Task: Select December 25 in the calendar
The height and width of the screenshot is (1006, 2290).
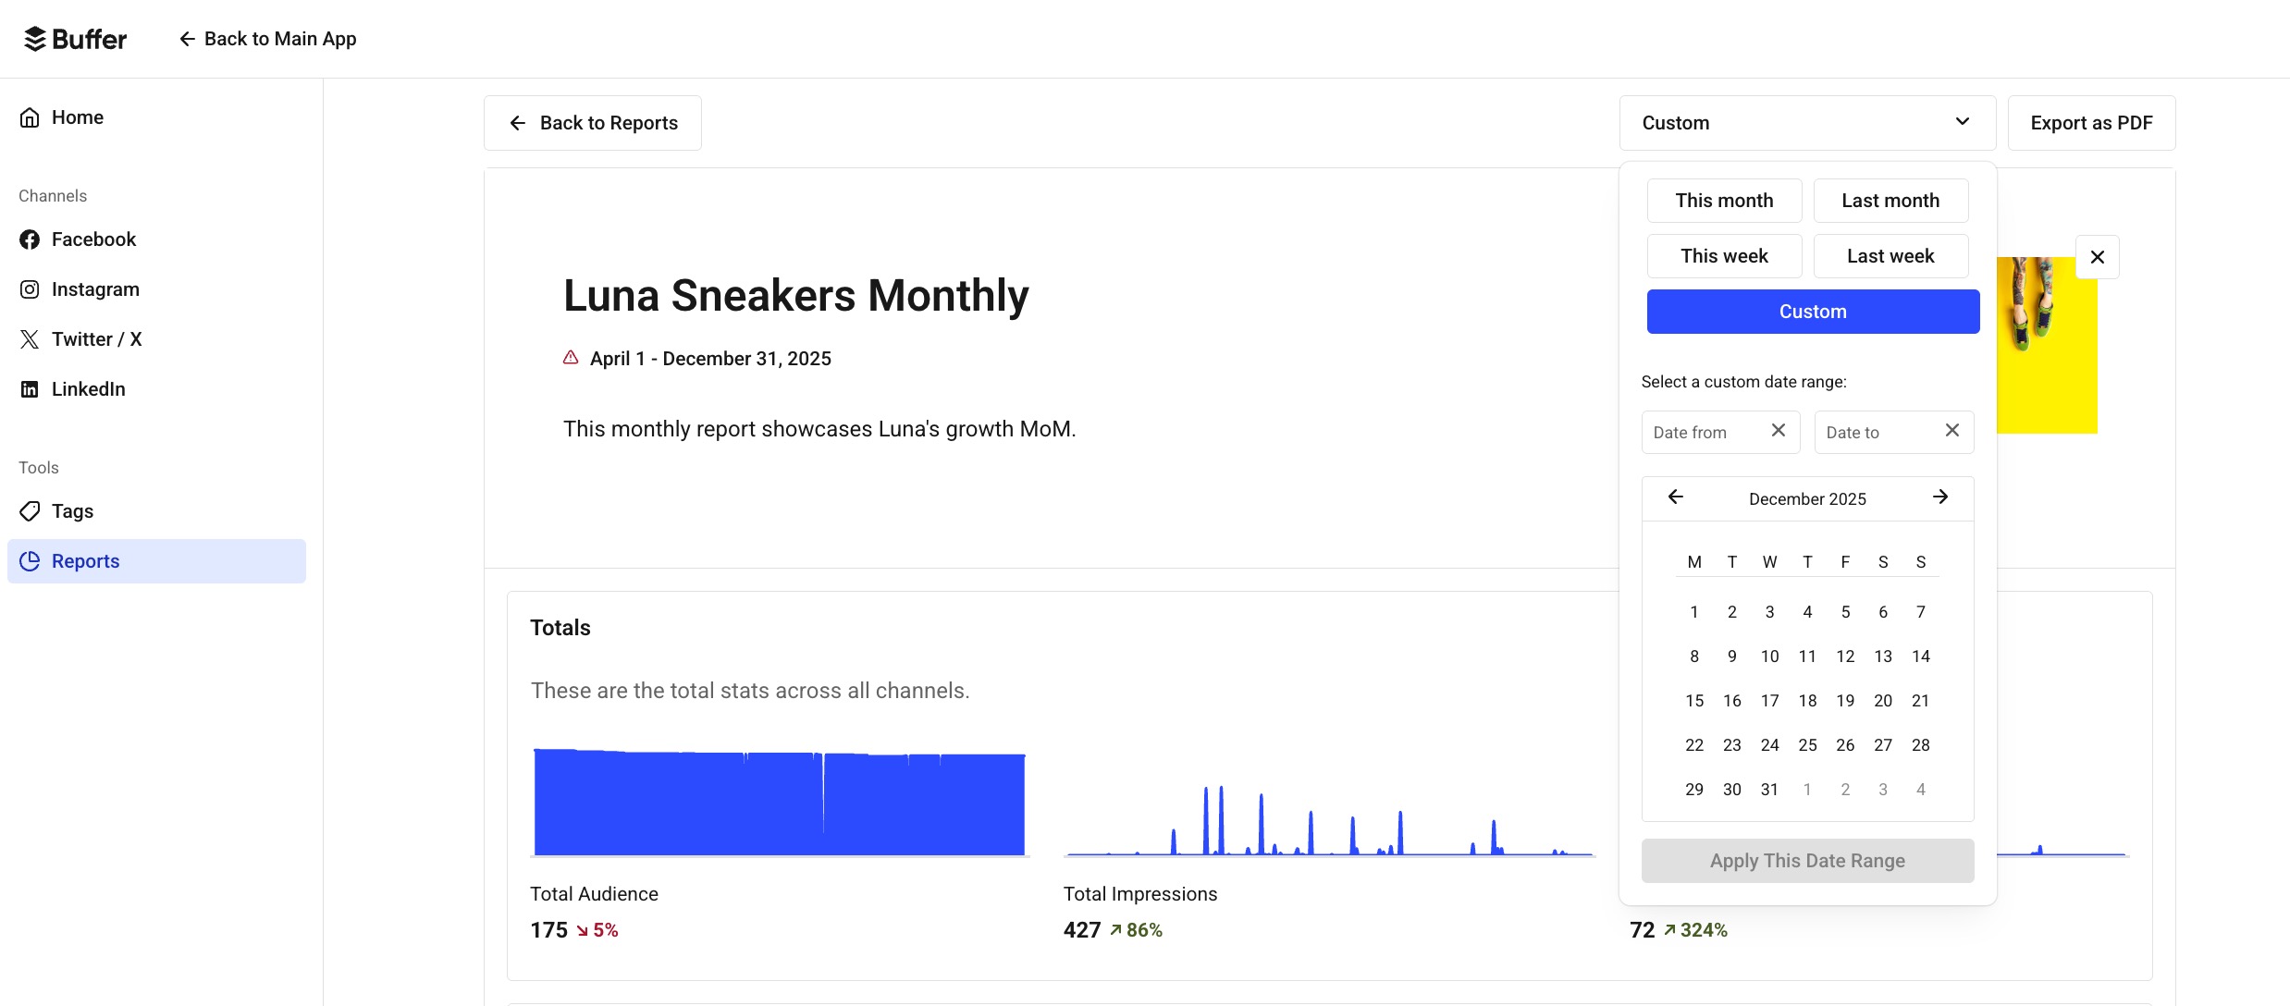Action: (x=1807, y=744)
